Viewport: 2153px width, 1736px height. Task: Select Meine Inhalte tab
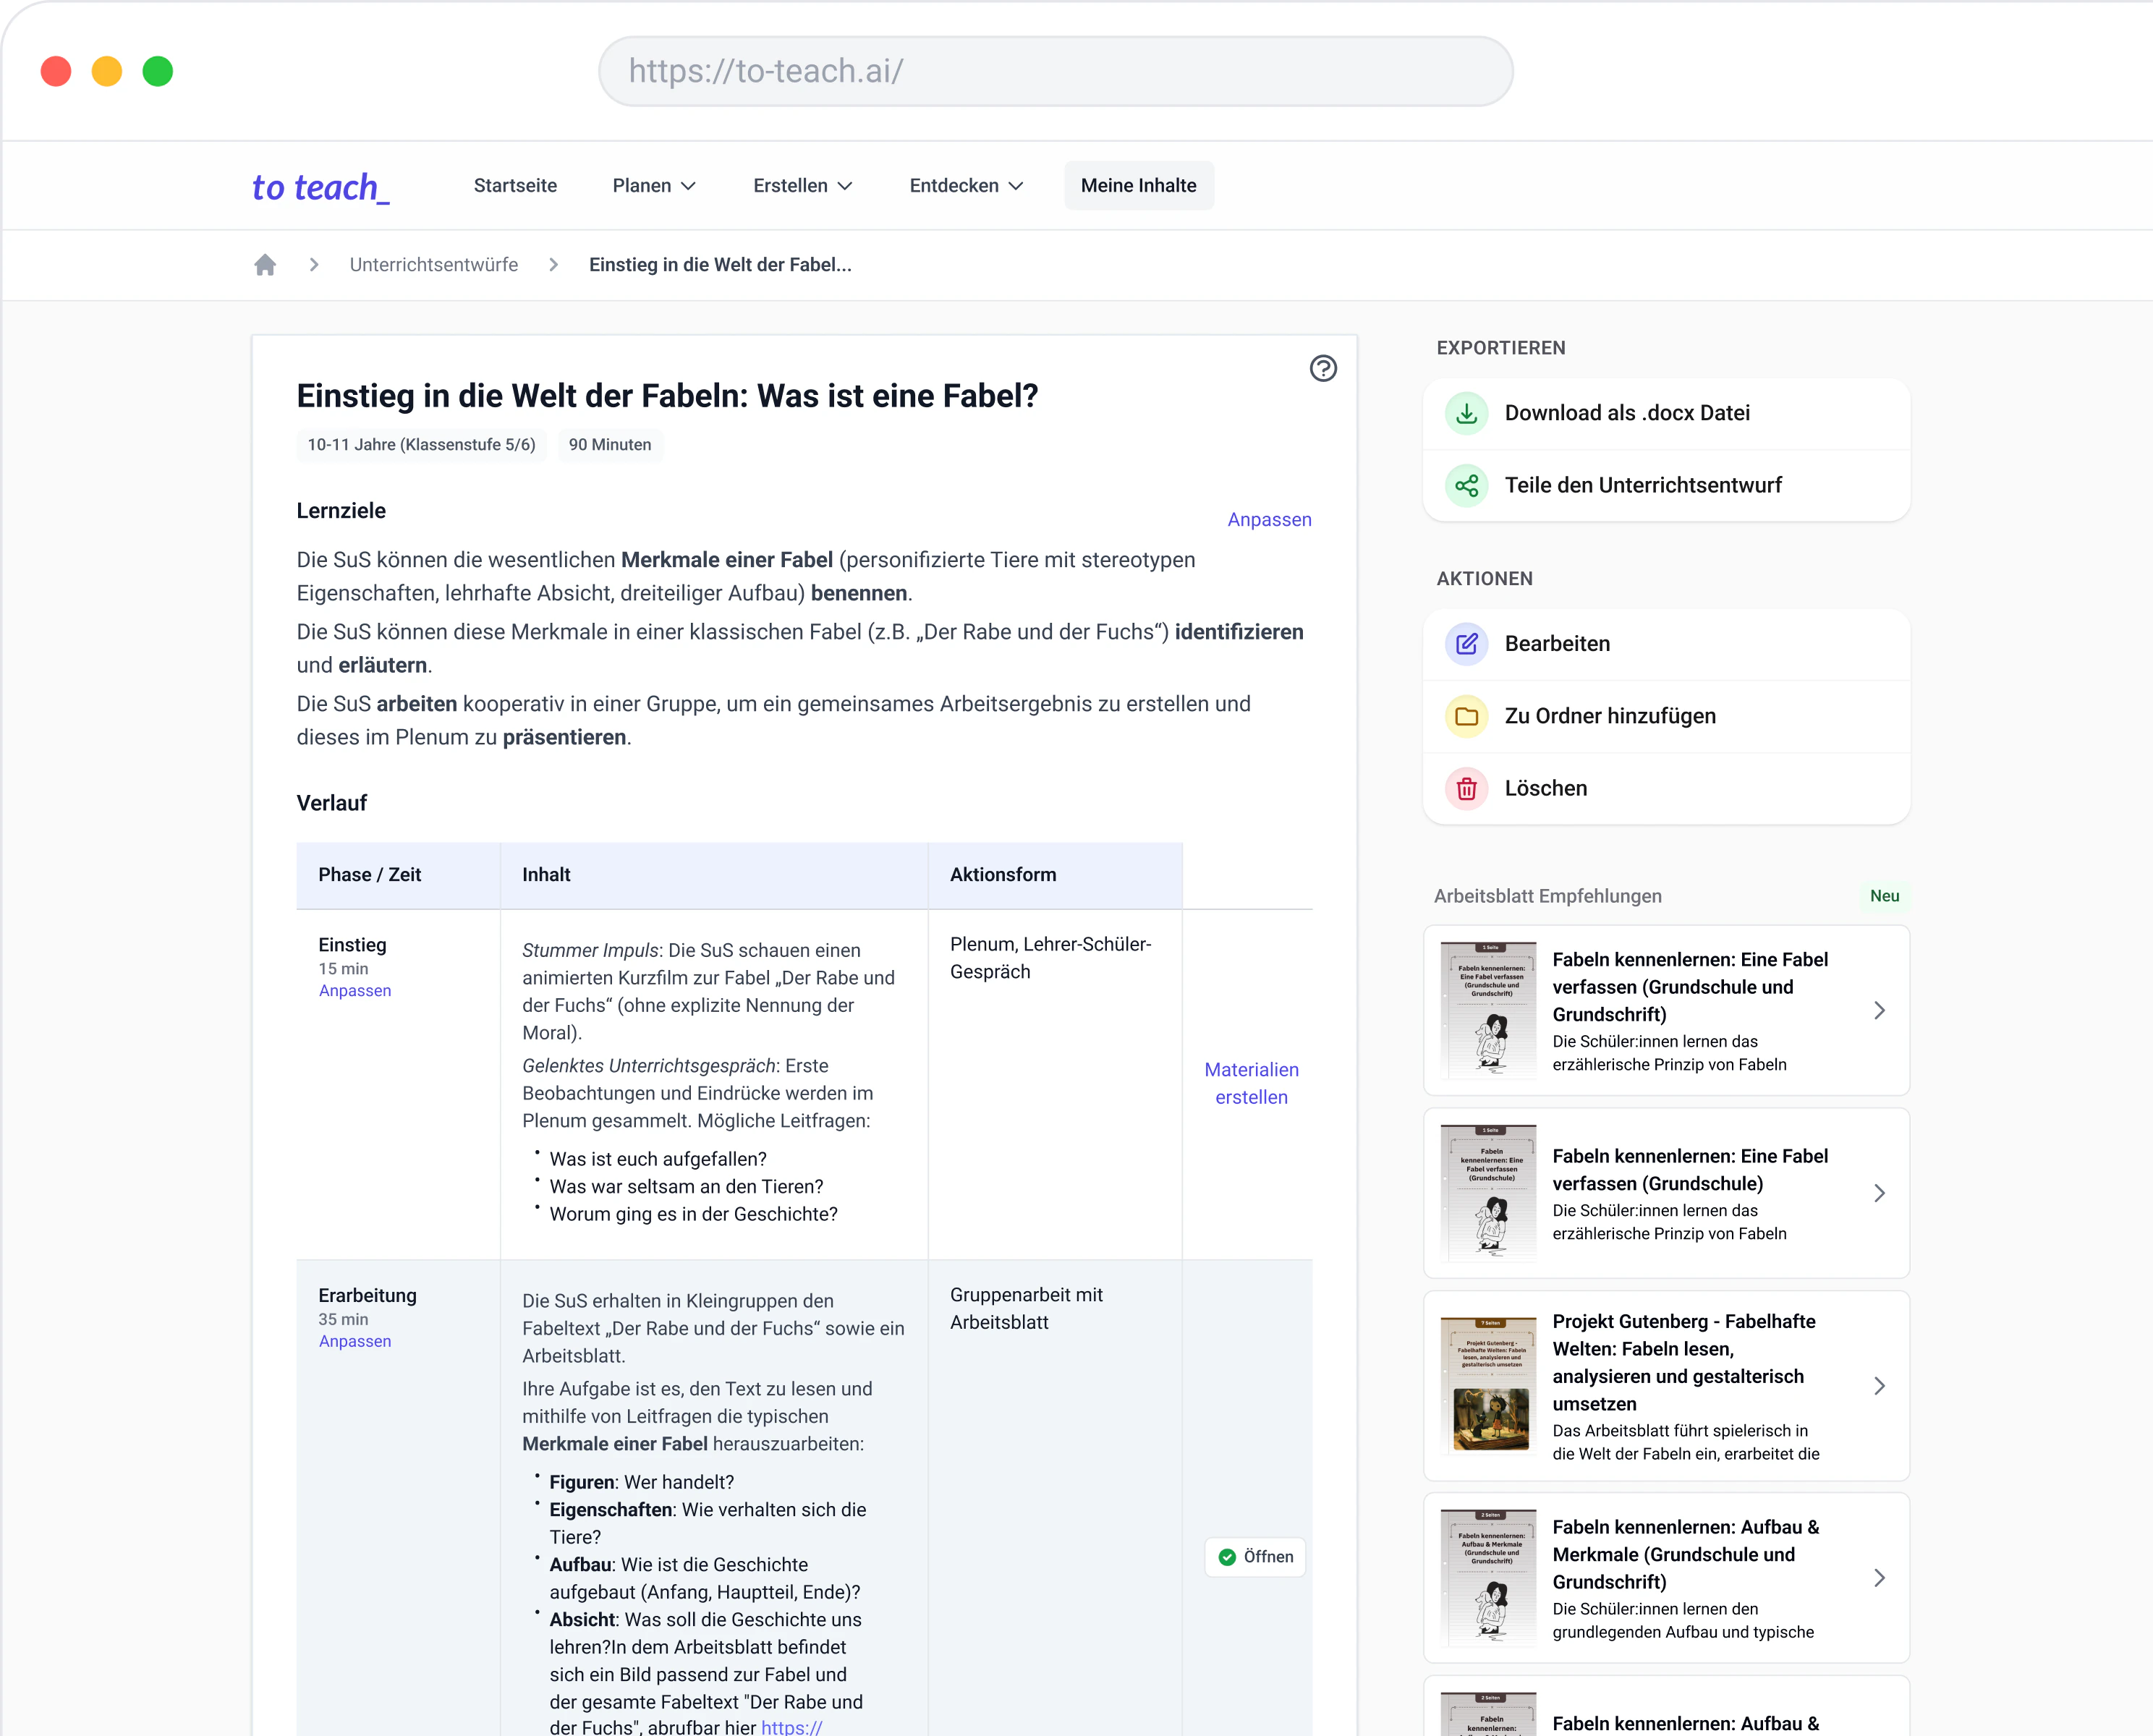[1139, 186]
